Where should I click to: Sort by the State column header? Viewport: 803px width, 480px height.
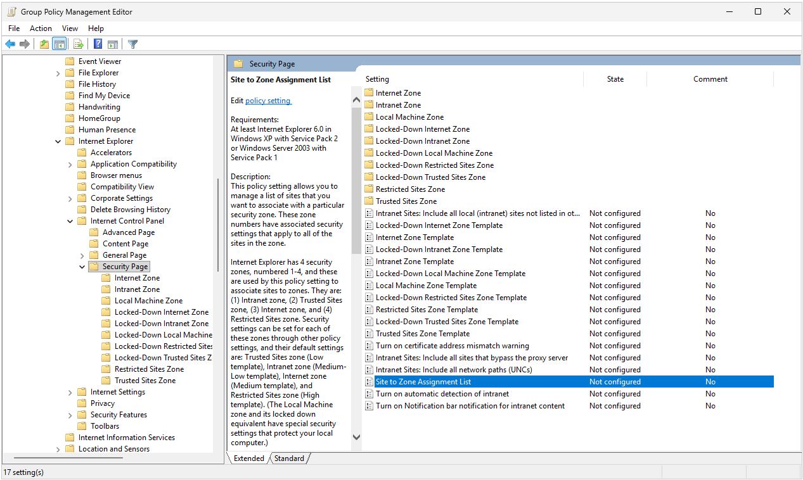tap(615, 79)
